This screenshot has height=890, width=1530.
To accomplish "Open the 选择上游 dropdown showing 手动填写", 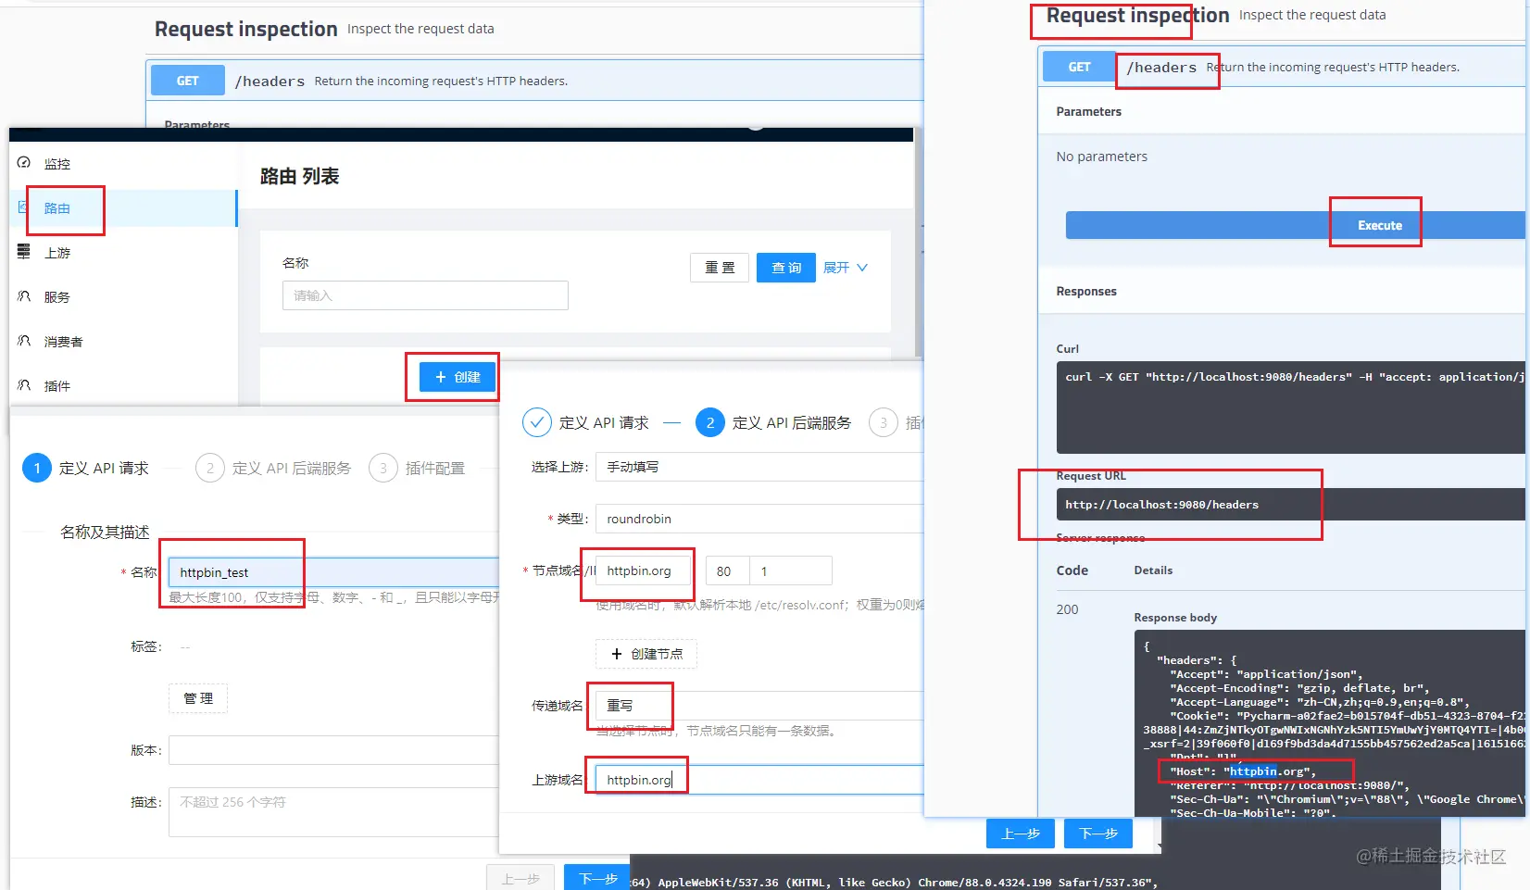I will pos(759,467).
